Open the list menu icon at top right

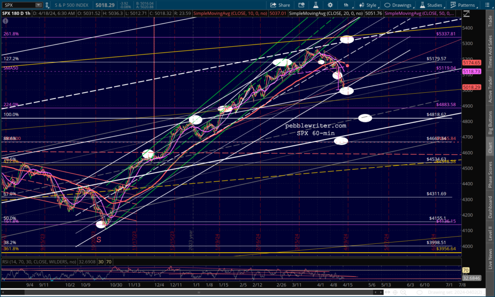[x=487, y=5]
